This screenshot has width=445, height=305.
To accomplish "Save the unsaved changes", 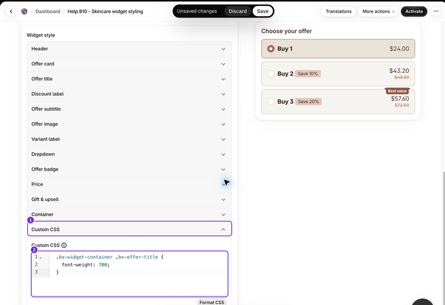I will [262, 12].
